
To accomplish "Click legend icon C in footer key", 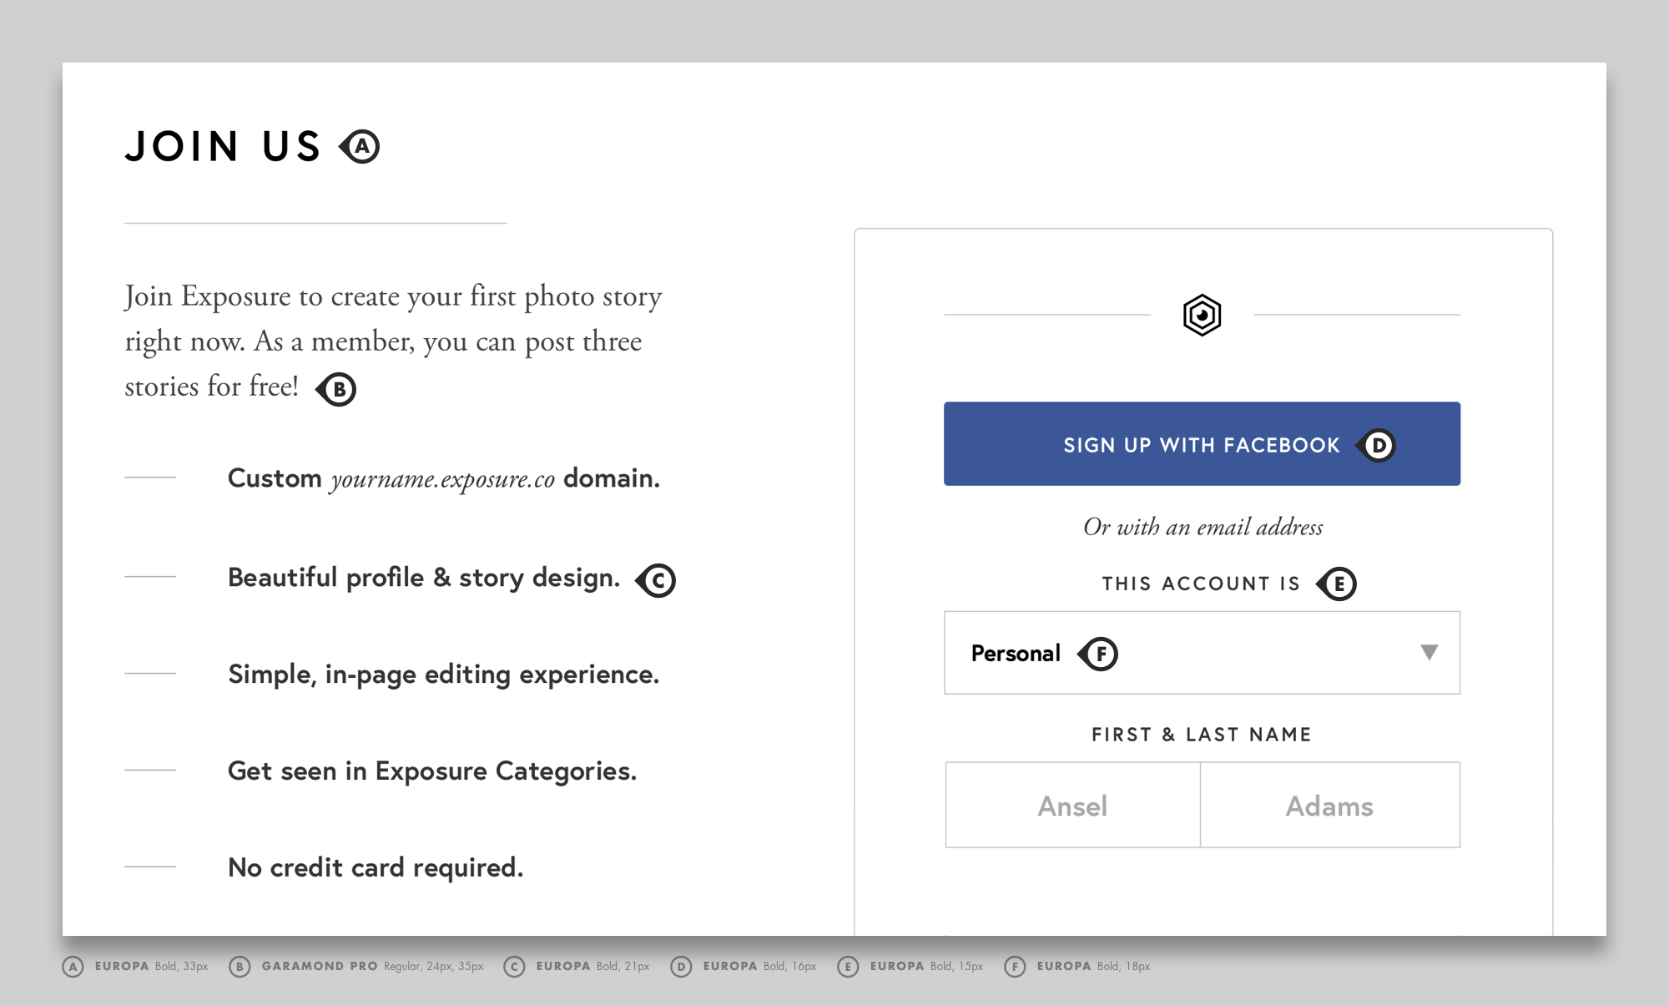I will point(514,966).
